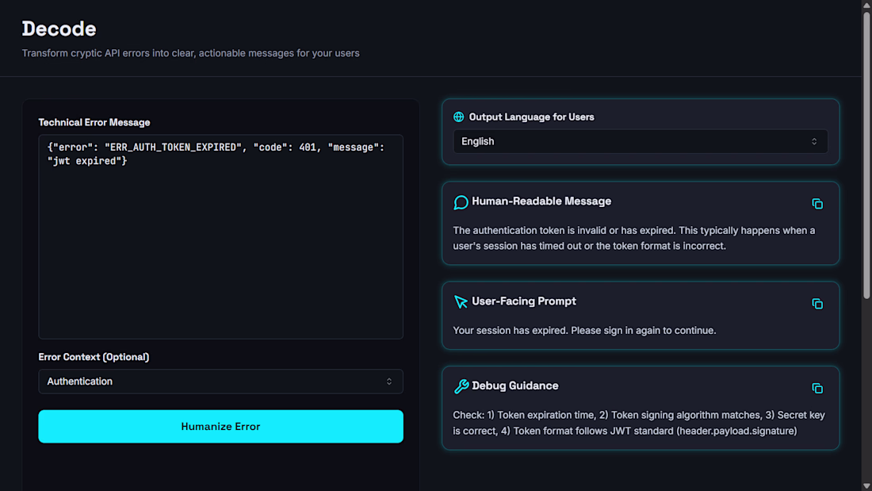This screenshot has width=872, height=491.
Task: Copy the User-Facing Prompt text
Action: [817, 304]
